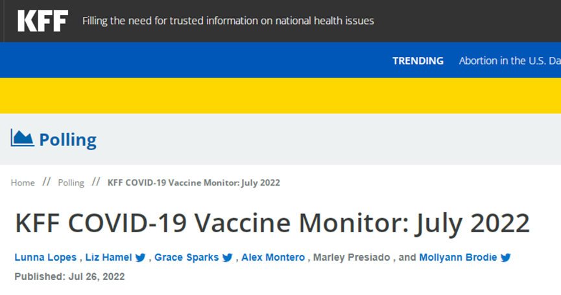Open the Polling section chart icon
561x295 pixels.
[22, 138]
